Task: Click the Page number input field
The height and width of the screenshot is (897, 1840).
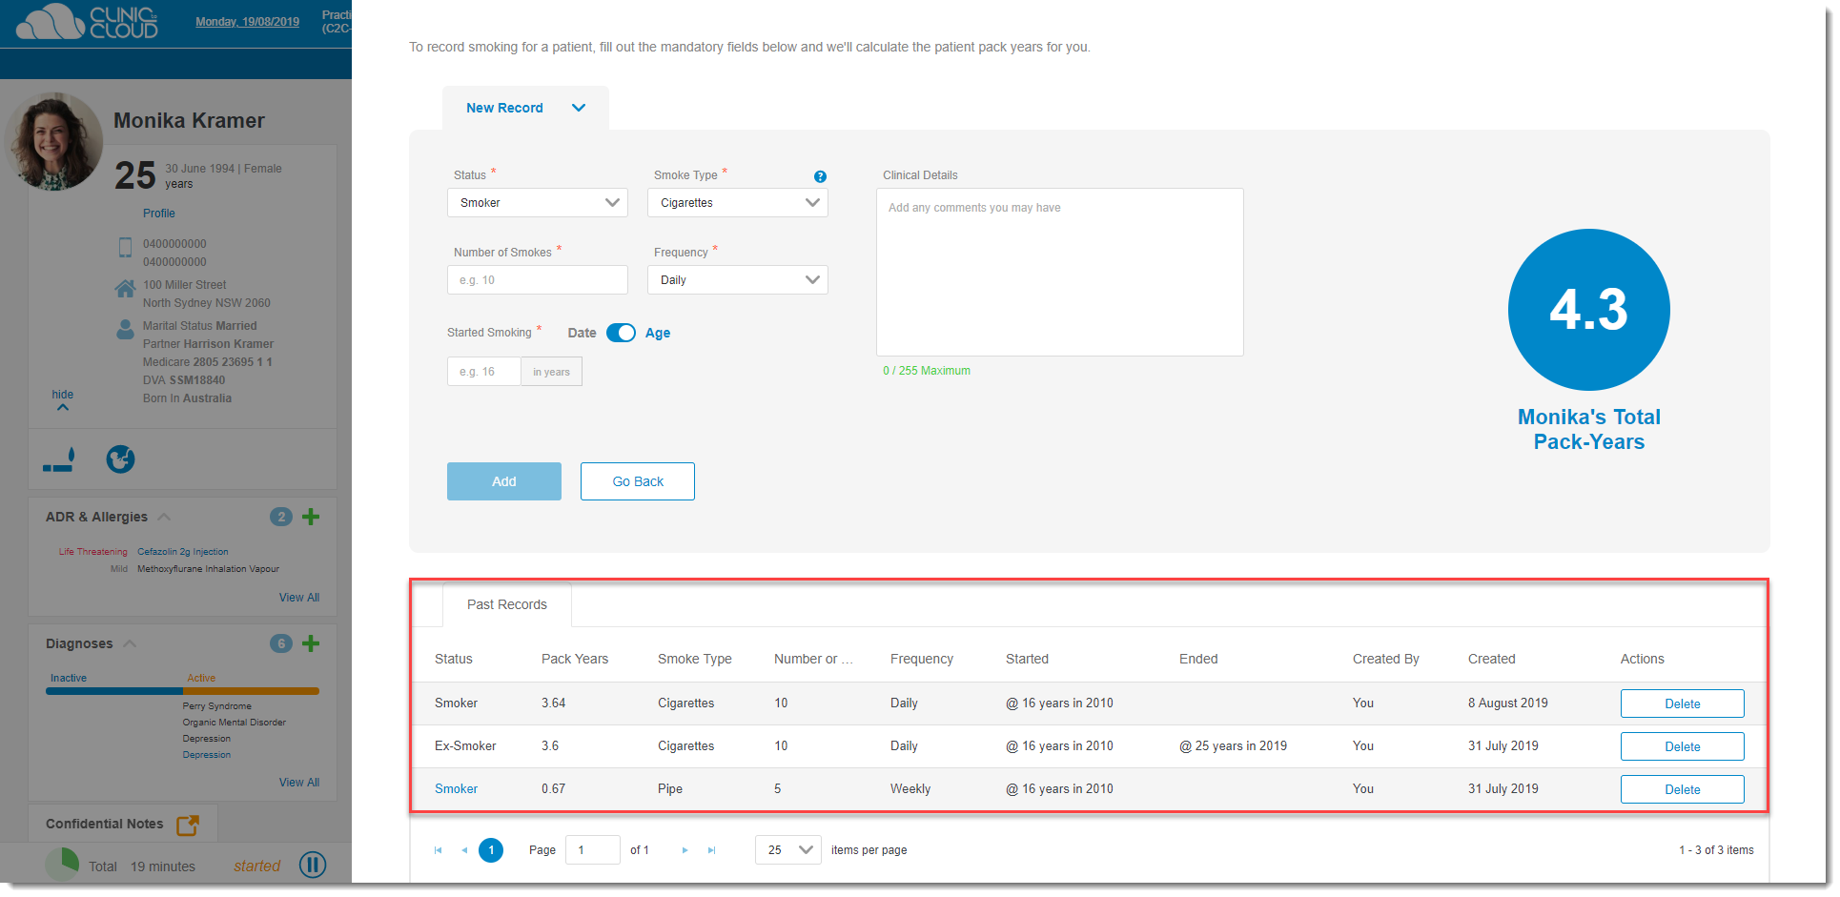Action: (593, 849)
